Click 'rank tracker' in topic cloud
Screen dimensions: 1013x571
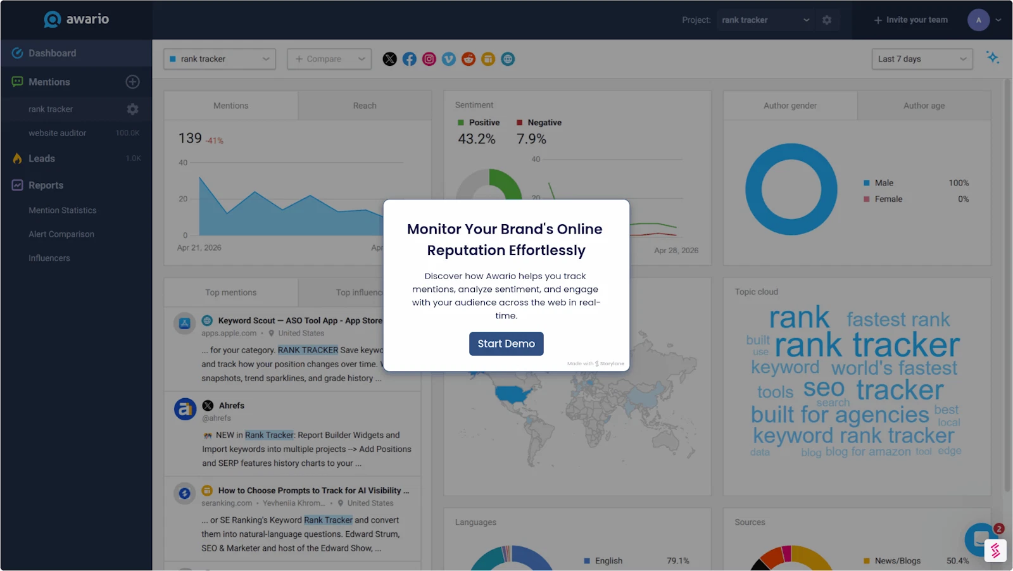(x=867, y=345)
